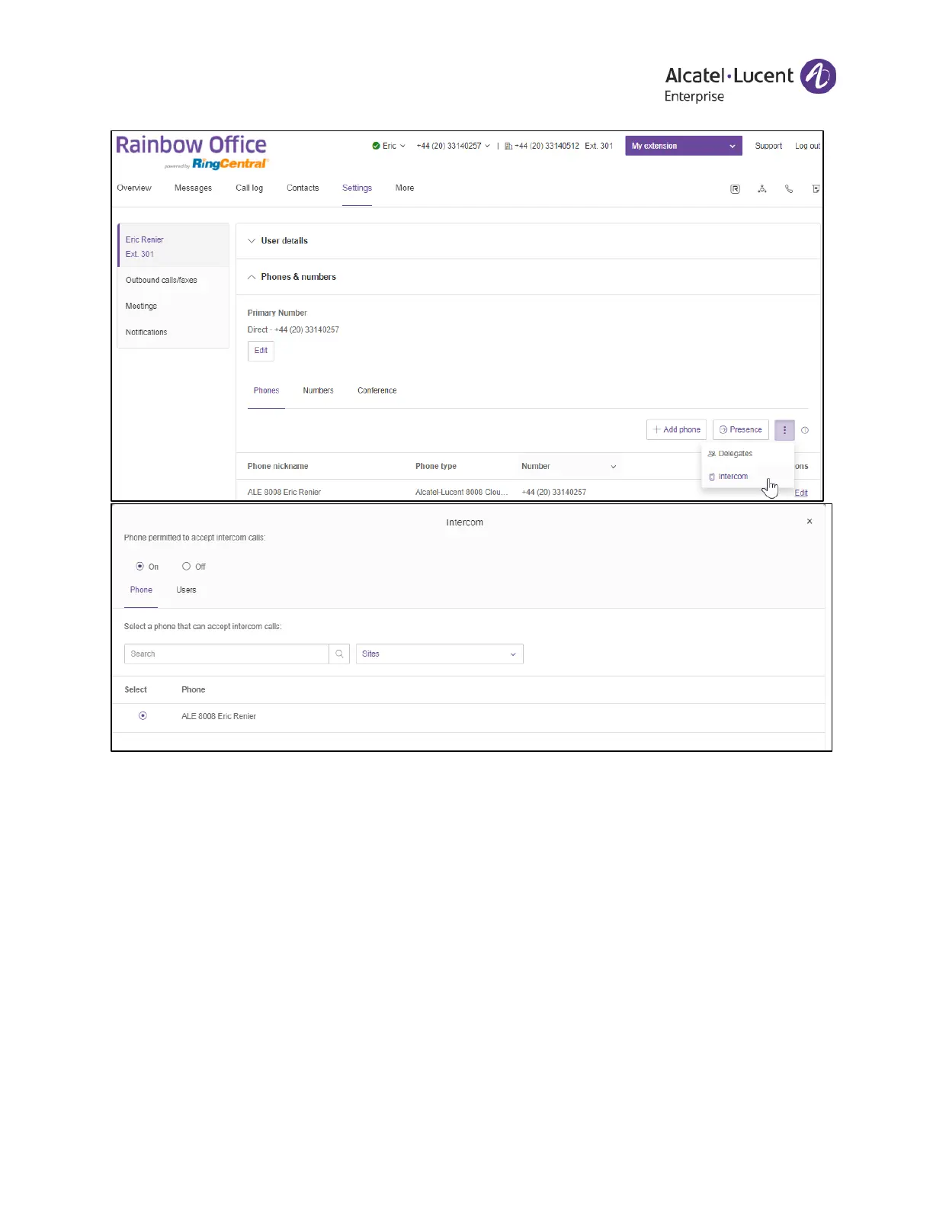Click the phone handset icon
Screen dimensions: 933x1208
point(789,189)
